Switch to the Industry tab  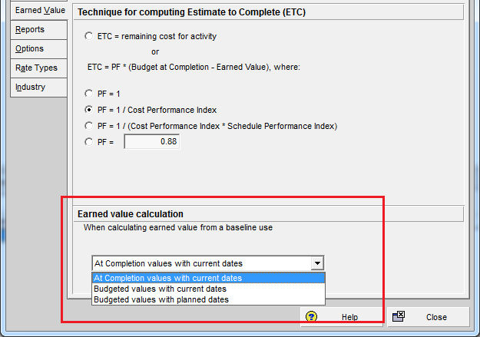point(31,87)
